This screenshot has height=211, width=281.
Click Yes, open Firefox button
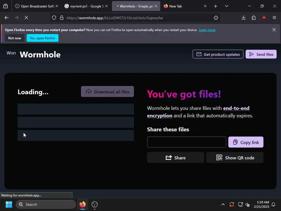43,38
